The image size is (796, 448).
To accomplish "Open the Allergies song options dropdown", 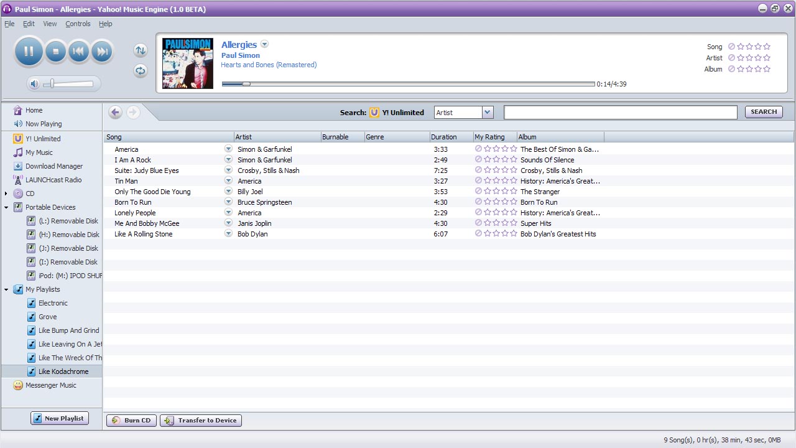I will pyautogui.click(x=264, y=44).
